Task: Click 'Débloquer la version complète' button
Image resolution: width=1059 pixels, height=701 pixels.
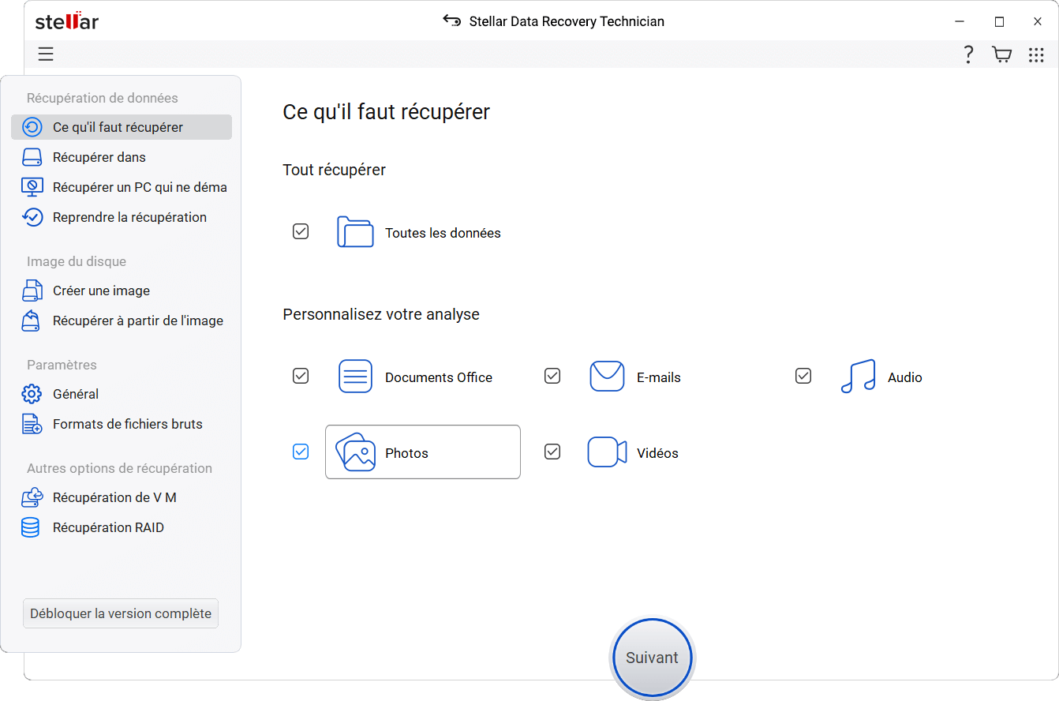Action: tap(121, 613)
